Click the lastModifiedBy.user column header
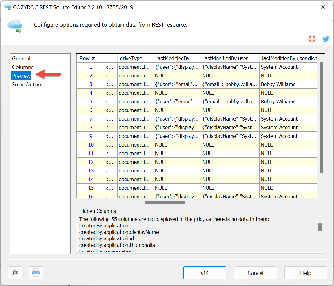The image size is (334, 286). click(230, 58)
